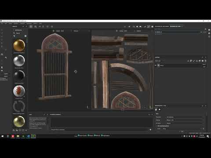Select the Polygon Fill tool in left toolbar
Image resolution: width=211 pixels, height=158 pixels.
[x=2, y=40]
